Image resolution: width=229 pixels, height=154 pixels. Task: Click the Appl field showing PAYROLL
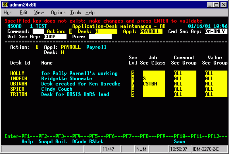click(151, 31)
